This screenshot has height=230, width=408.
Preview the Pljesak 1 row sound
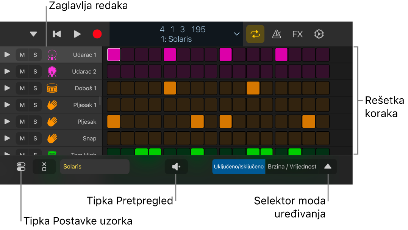click(7, 105)
